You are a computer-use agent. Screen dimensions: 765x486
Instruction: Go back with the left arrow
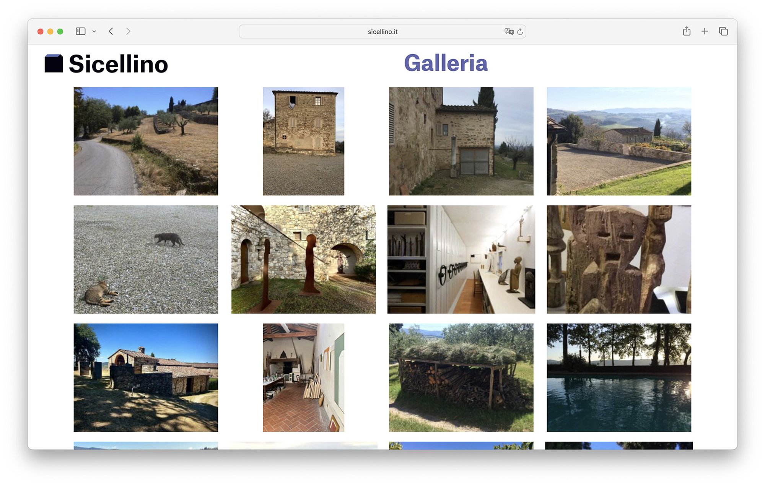[x=111, y=31]
